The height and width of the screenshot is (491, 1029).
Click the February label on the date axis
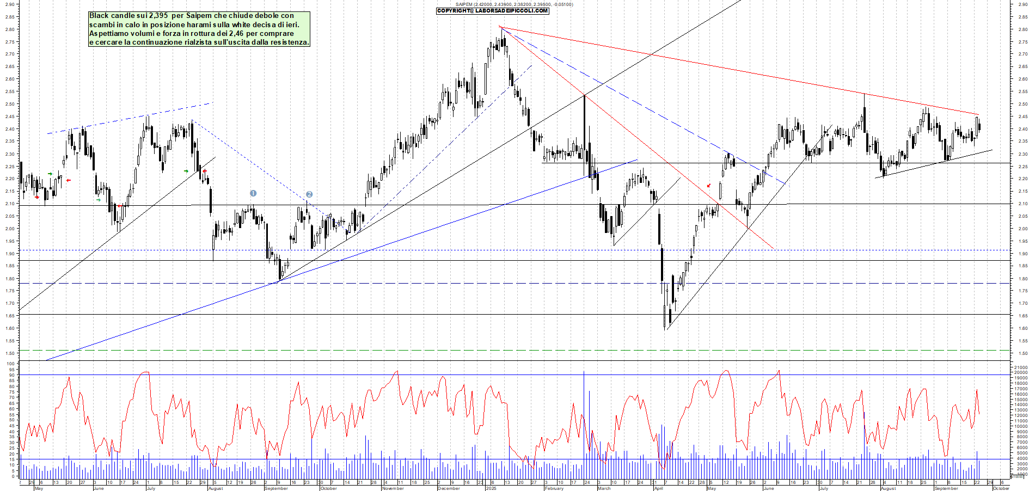click(554, 488)
